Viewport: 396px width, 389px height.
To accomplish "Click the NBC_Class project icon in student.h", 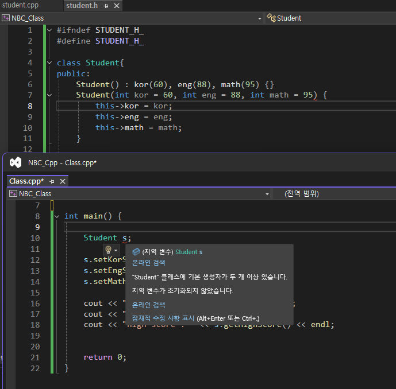I will [6, 18].
